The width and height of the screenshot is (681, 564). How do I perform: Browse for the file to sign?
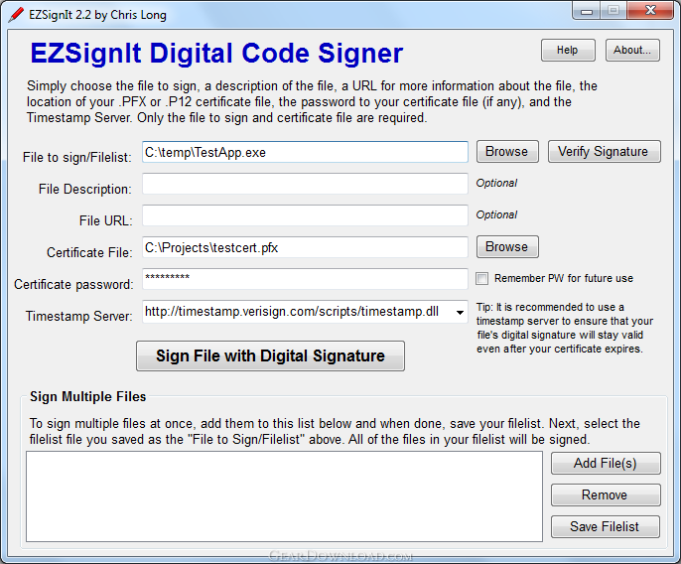click(x=507, y=151)
